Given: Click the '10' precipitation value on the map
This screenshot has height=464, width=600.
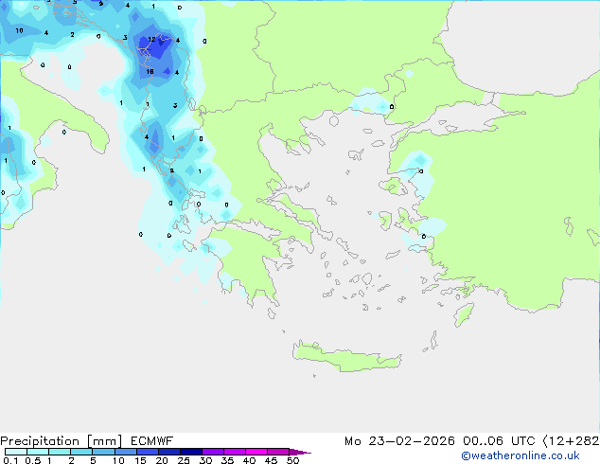Looking at the screenshot, I should [19, 30].
